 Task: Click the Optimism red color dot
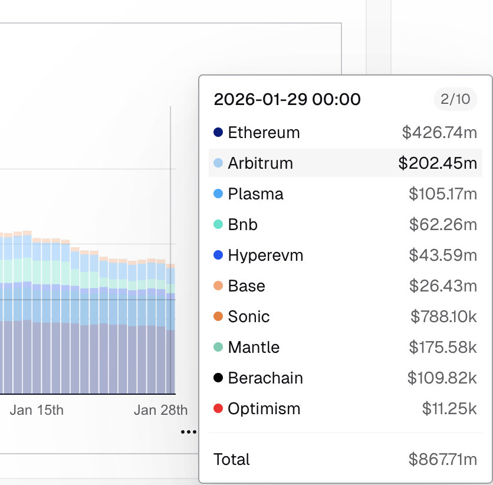pyautogui.click(x=218, y=408)
